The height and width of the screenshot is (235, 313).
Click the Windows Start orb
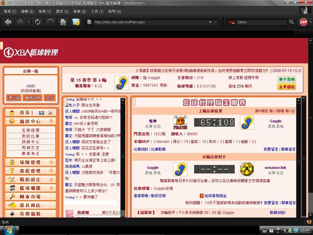(x=8, y=230)
